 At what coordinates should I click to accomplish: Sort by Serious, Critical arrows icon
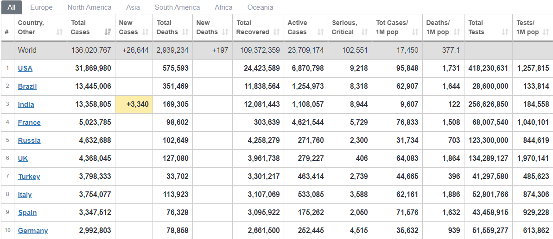pyautogui.click(x=365, y=32)
